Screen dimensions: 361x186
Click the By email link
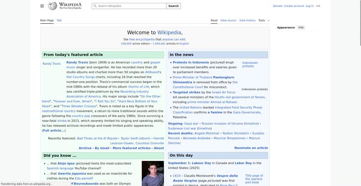102,148
